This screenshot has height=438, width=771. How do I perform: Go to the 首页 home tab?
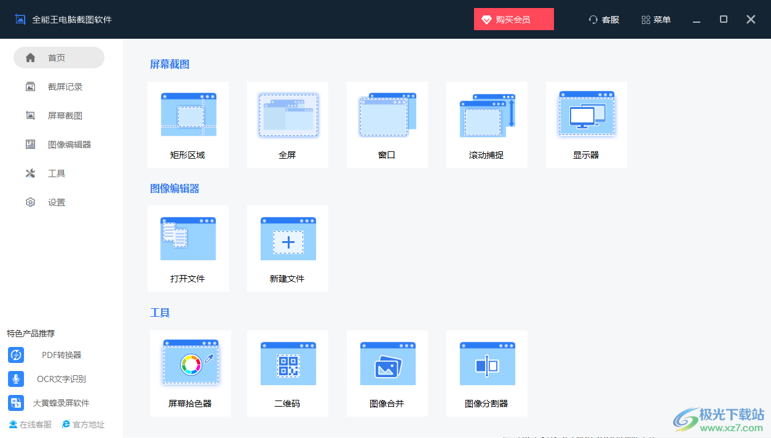[59, 58]
